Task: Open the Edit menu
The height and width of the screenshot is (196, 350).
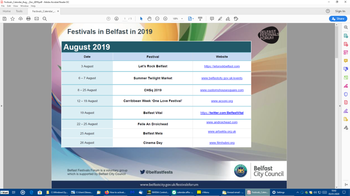Action: pos(8,6)
